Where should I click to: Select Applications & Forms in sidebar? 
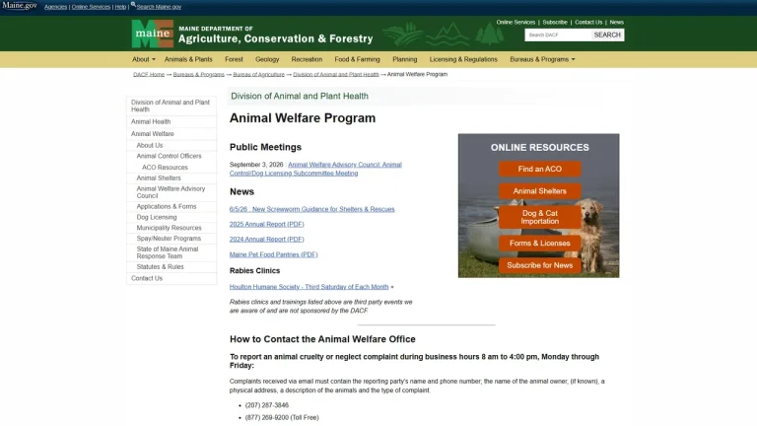coord(173,206)
